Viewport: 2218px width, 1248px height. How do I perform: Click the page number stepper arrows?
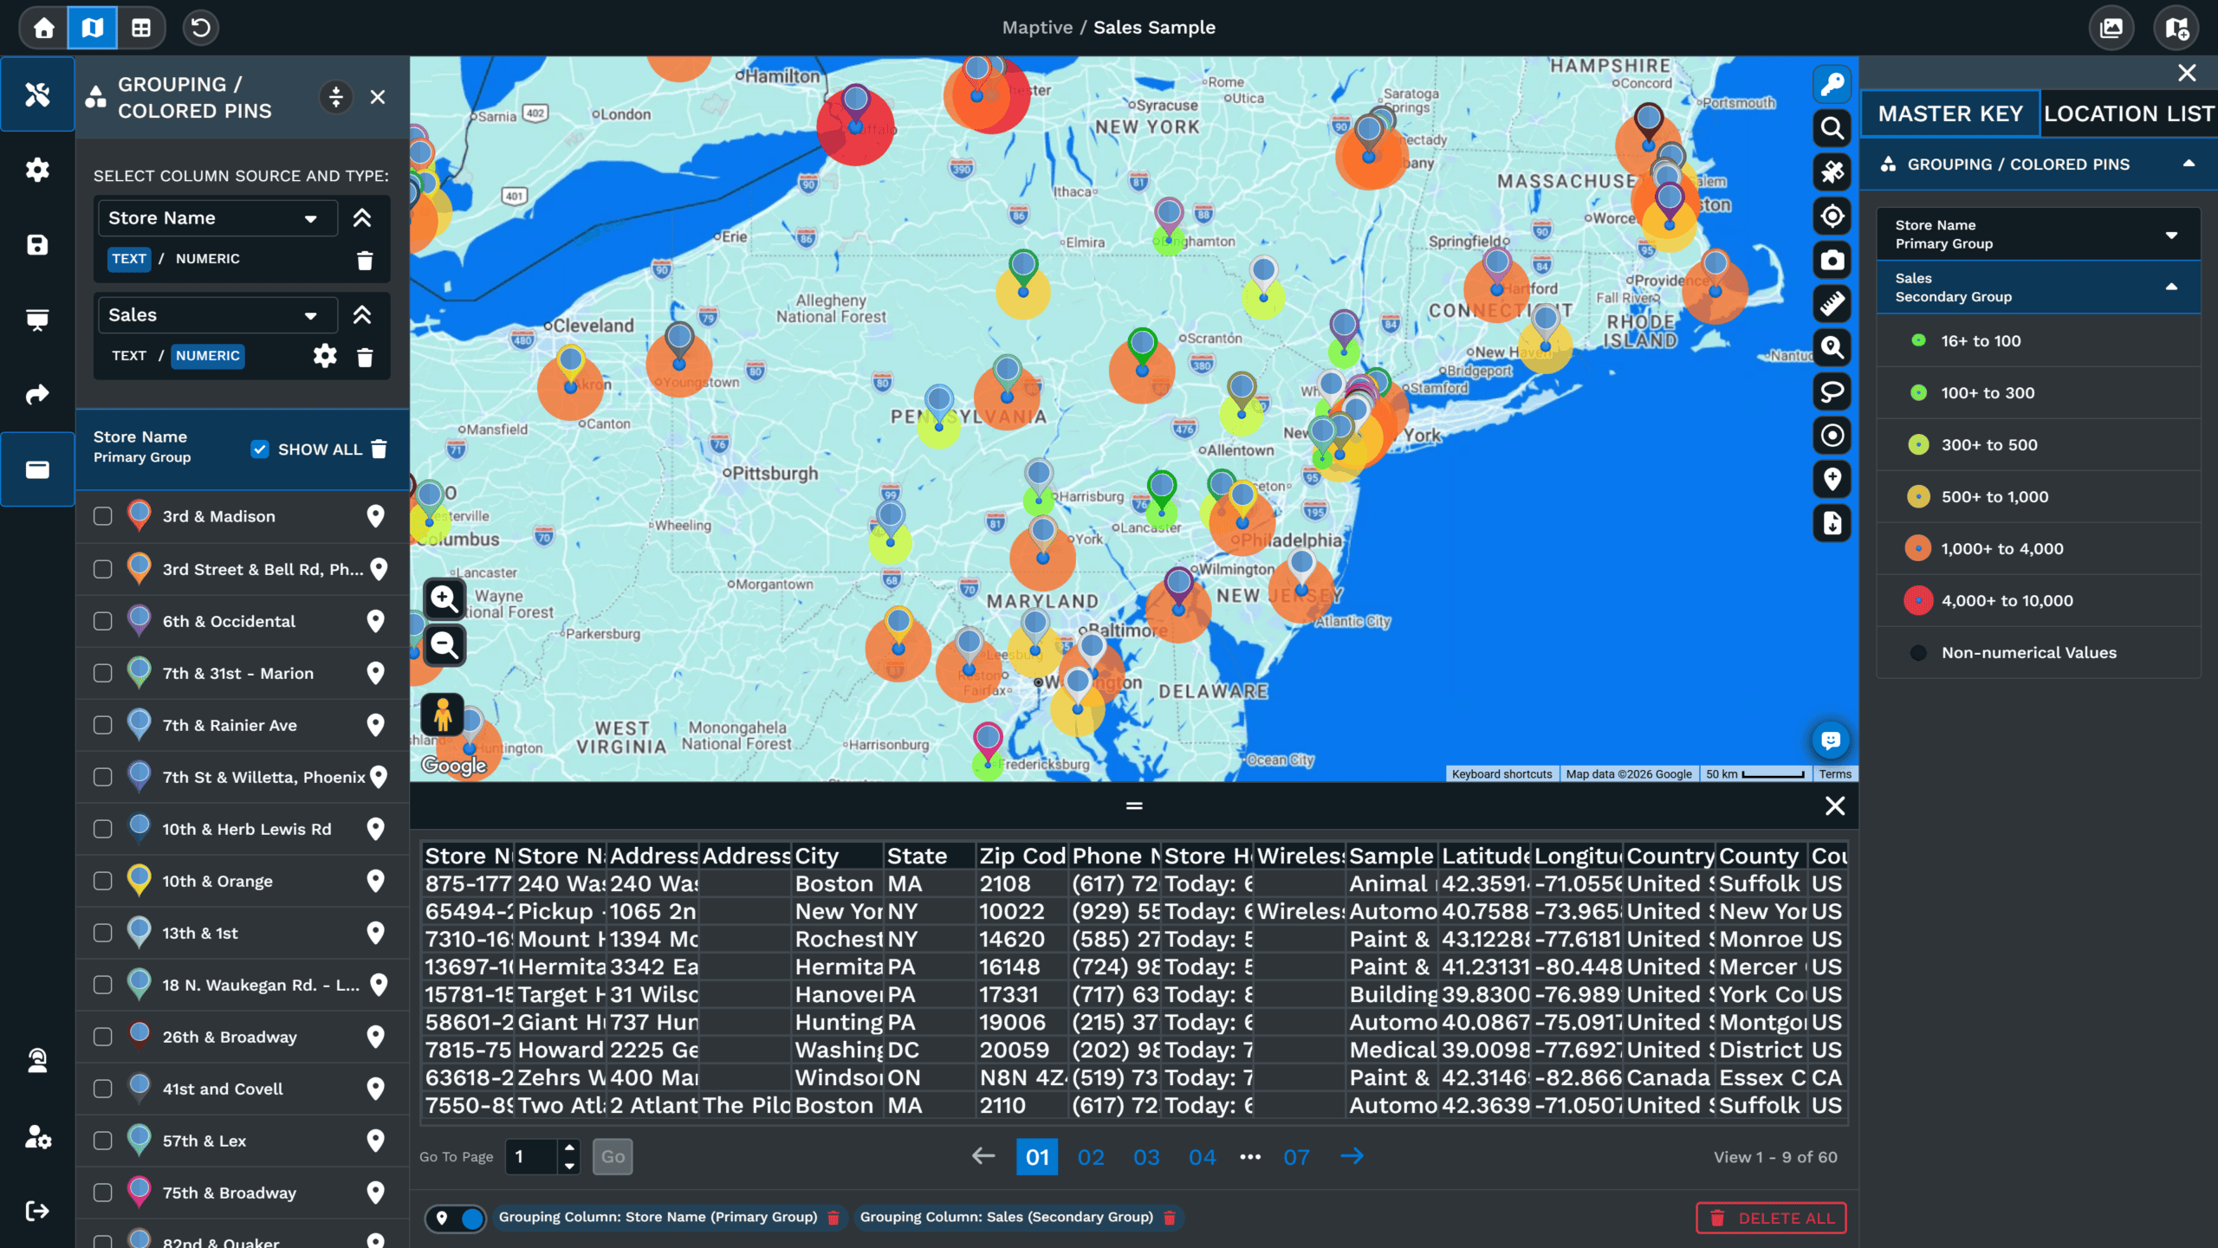[569, 1156]
